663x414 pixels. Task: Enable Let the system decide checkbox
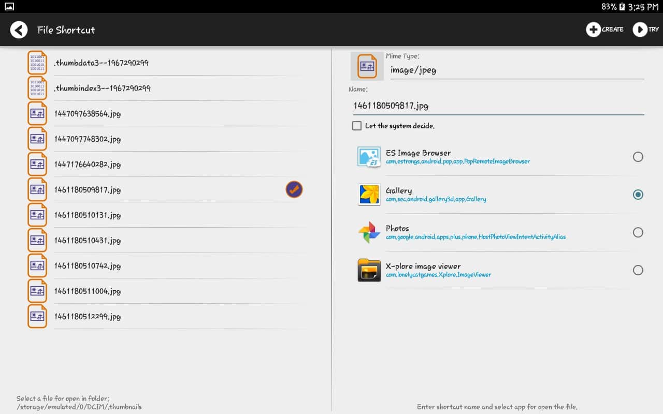[x=357, y=126]
